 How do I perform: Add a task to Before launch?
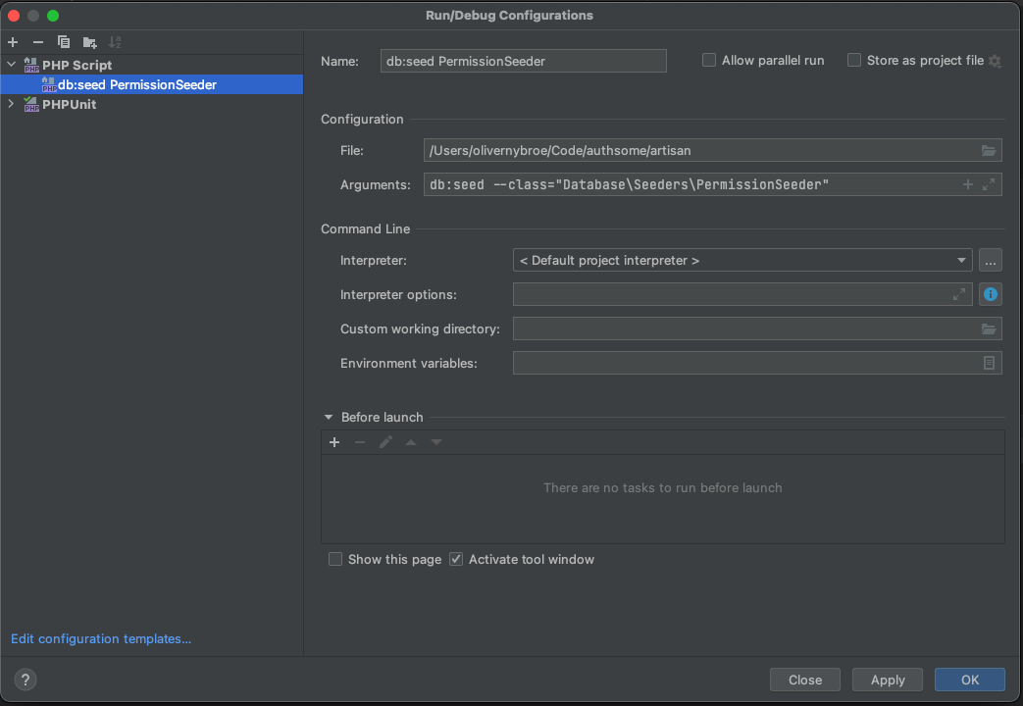point(333,442)
